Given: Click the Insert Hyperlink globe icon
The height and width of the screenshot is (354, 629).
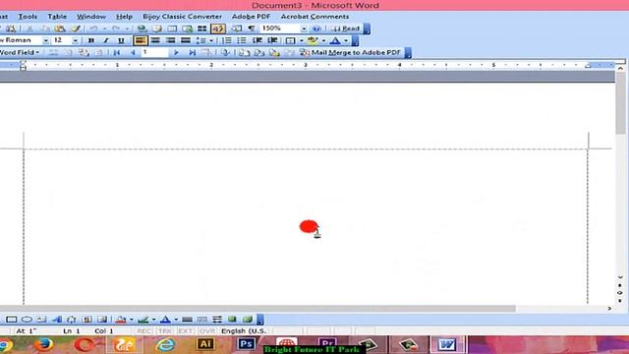Looking at the screenshot, I should [x=142, y=29].
